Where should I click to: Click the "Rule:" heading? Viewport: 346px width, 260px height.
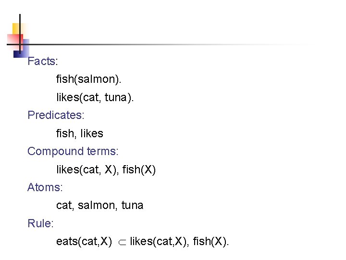[41, 223]
